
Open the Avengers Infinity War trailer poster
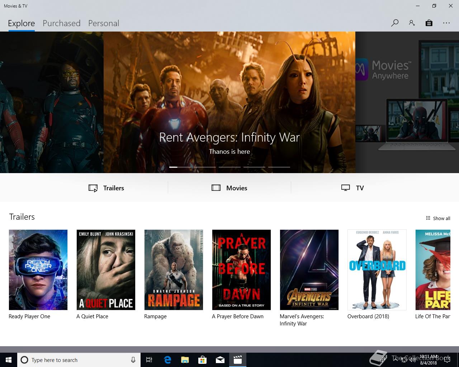pyautogui.click(x=309, y=270)
